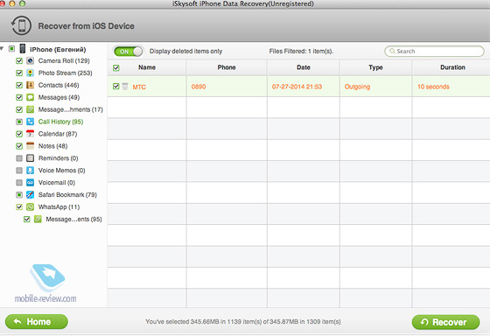
Task: Select Contacts (446) in sidebar
Action: click(x=59, y=85)
